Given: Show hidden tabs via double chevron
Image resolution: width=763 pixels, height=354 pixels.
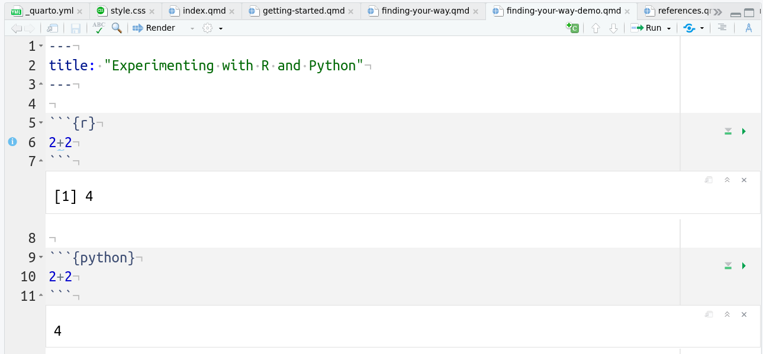Looking at the screenshot, I should tap(717, 12).
